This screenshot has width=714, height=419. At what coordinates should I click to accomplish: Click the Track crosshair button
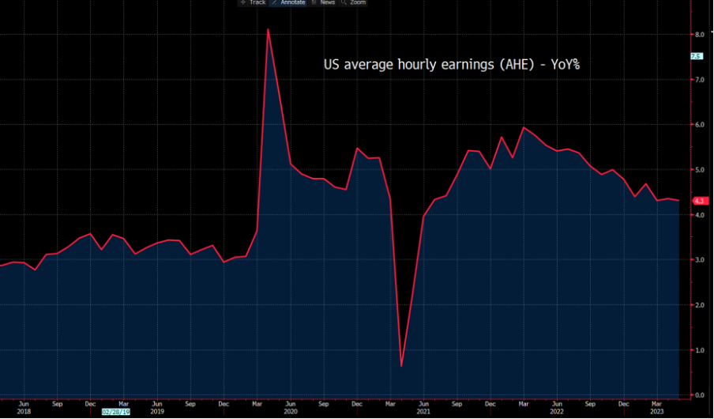(x=253, y=2)
